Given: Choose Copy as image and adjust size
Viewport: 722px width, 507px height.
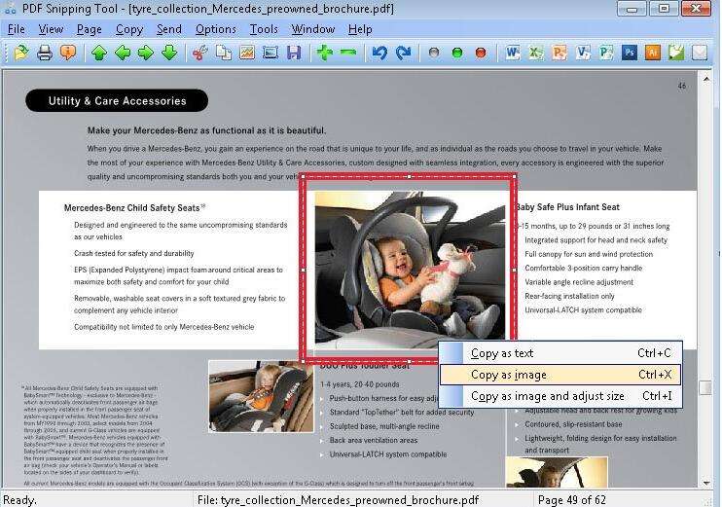Looking at the screenshot, I should click(x=560, y=396).
